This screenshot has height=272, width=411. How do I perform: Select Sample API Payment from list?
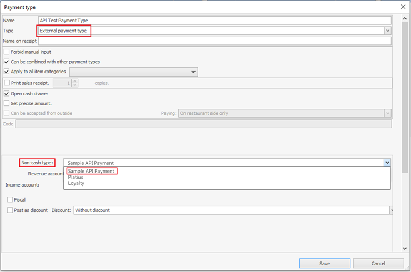coord(91,171)
